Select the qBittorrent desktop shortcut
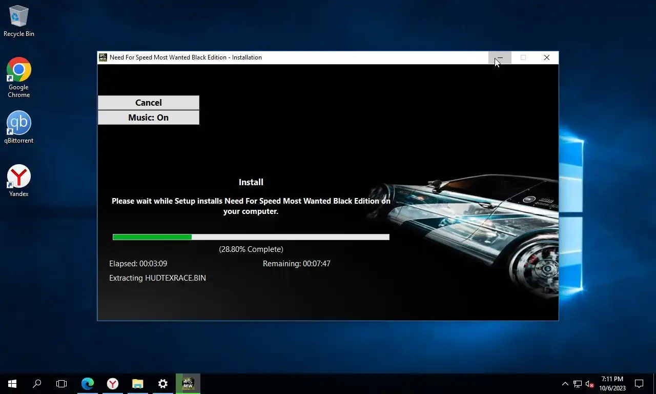This screenshot has width=656, height=394. point(19,127)
